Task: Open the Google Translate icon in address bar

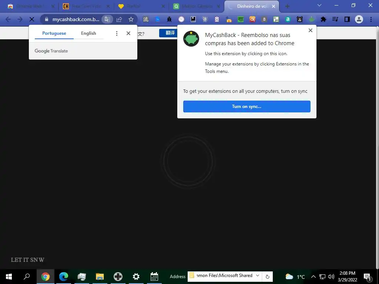Action: (107, 19)
